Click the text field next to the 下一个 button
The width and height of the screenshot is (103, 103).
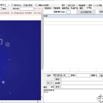pyautogui.click(x=82, y=83)
